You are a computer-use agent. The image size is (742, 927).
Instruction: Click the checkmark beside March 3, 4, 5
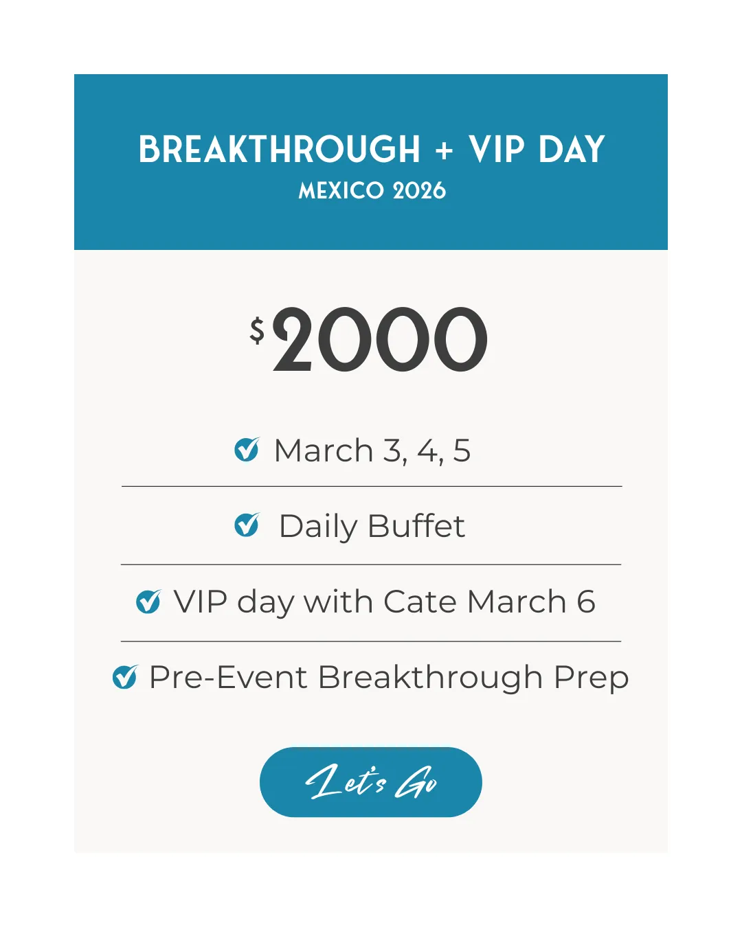click(x=246, y=450)
